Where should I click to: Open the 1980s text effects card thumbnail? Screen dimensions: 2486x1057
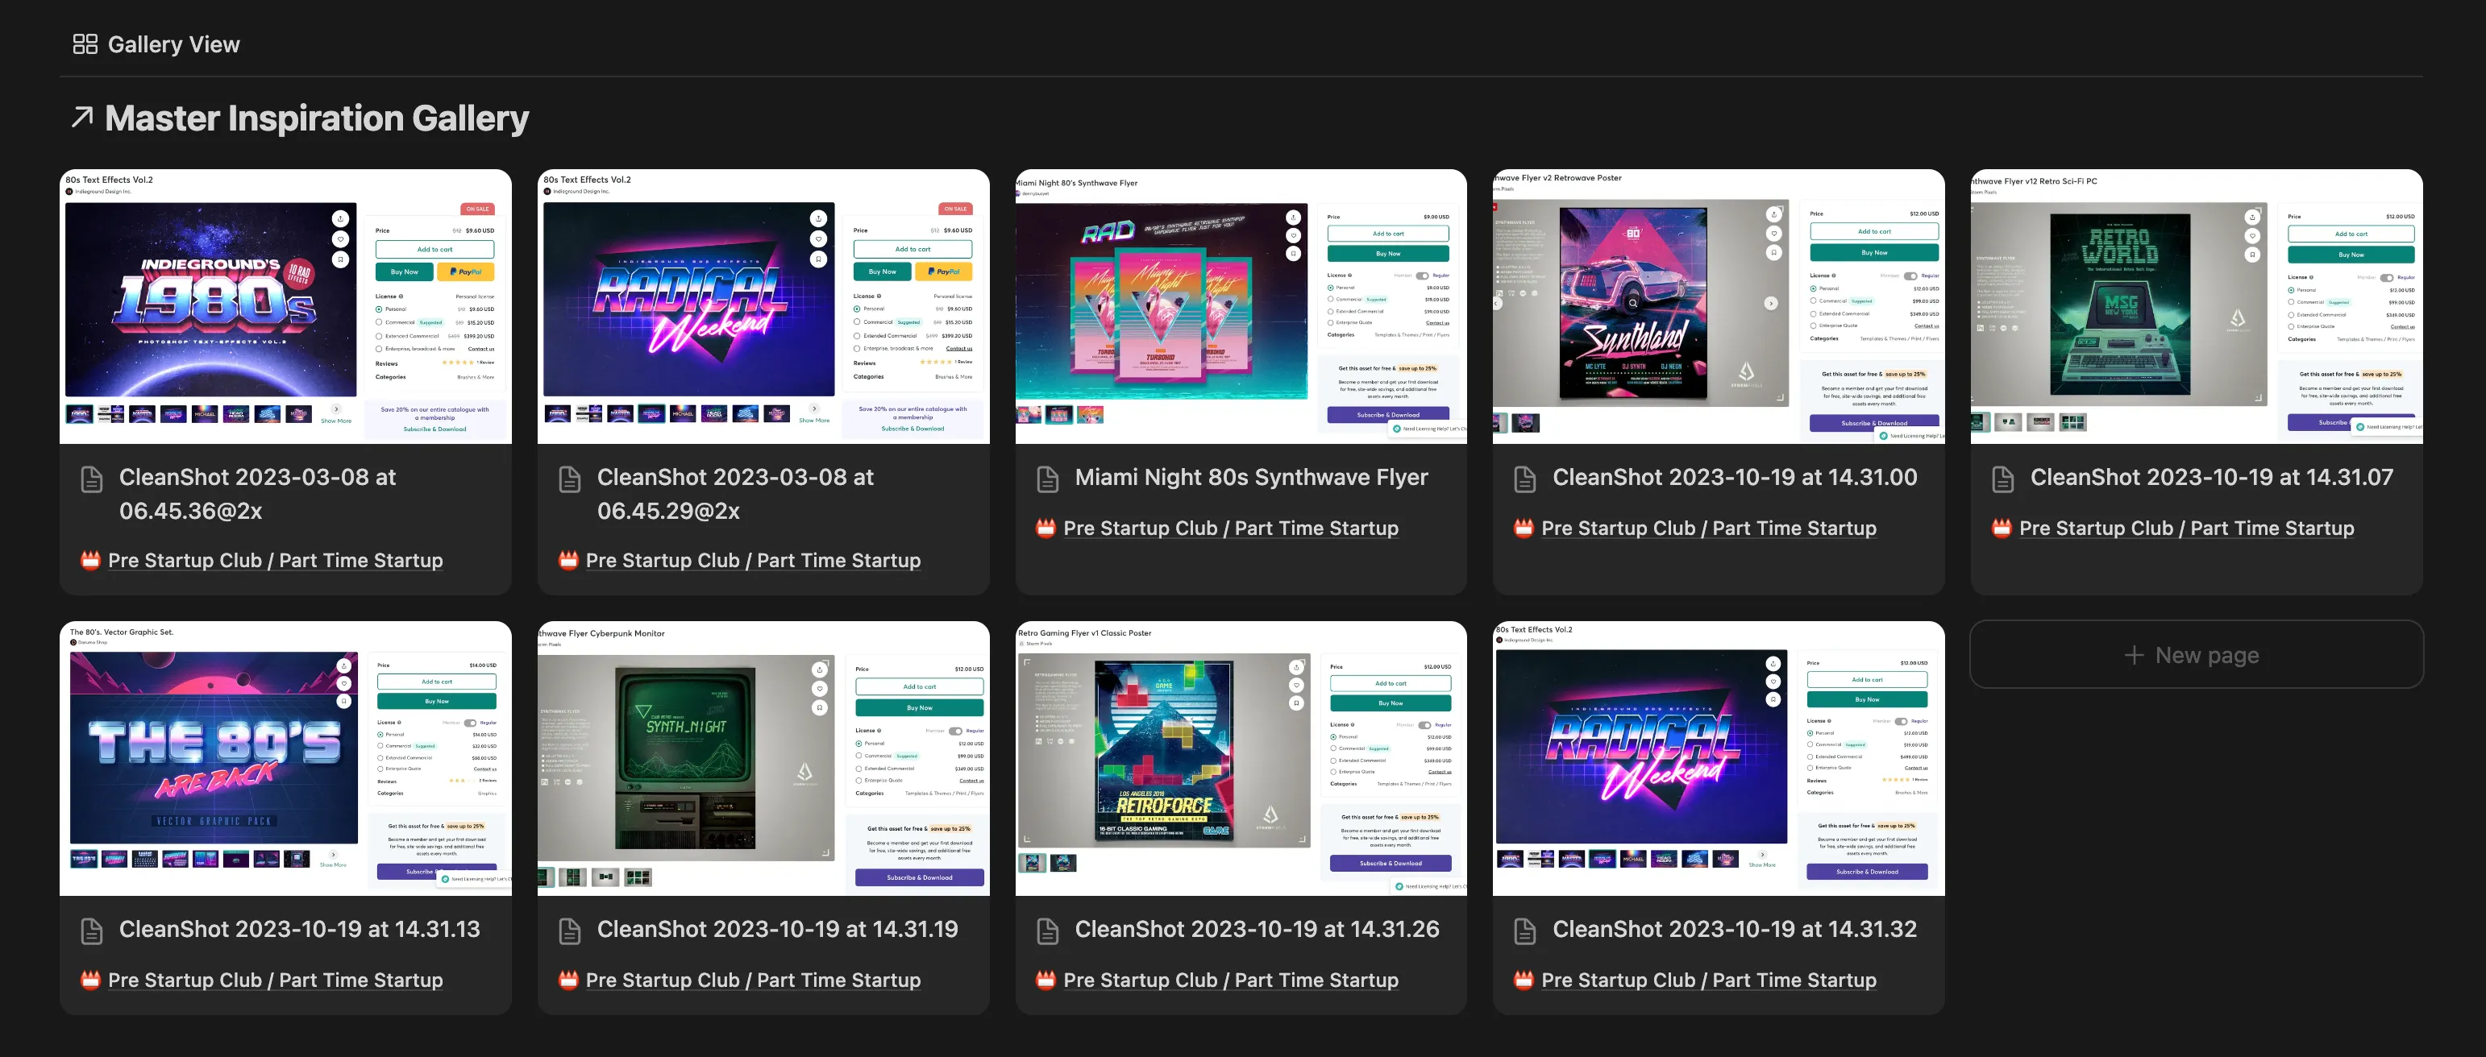285,307
